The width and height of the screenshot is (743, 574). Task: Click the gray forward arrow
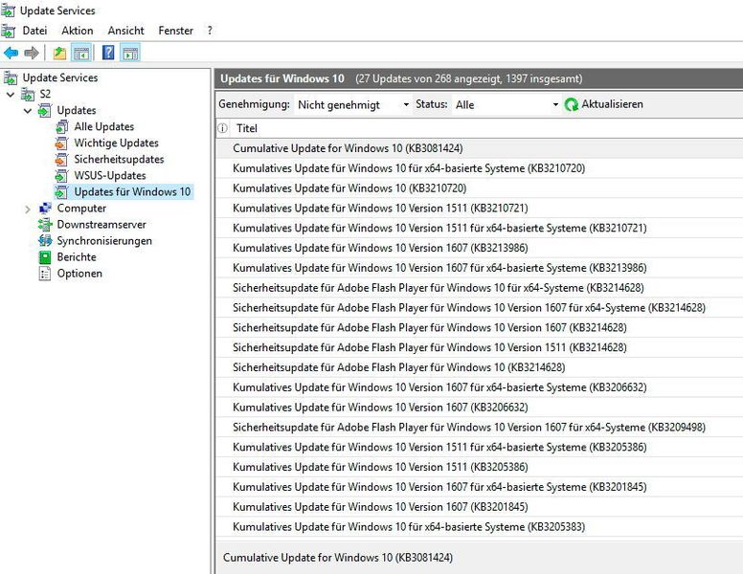[32, 53]
